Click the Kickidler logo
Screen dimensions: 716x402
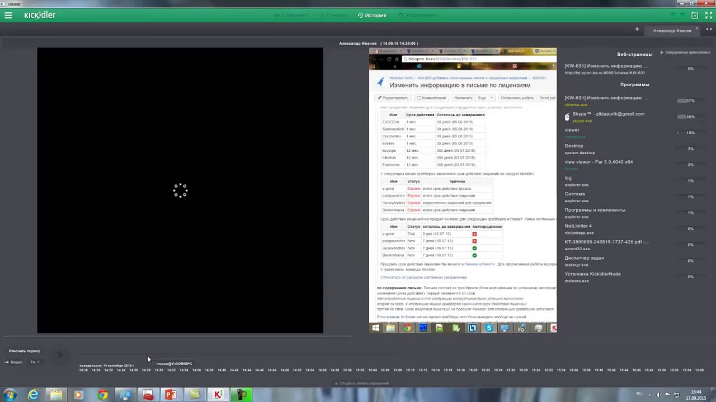pos(40,15)
